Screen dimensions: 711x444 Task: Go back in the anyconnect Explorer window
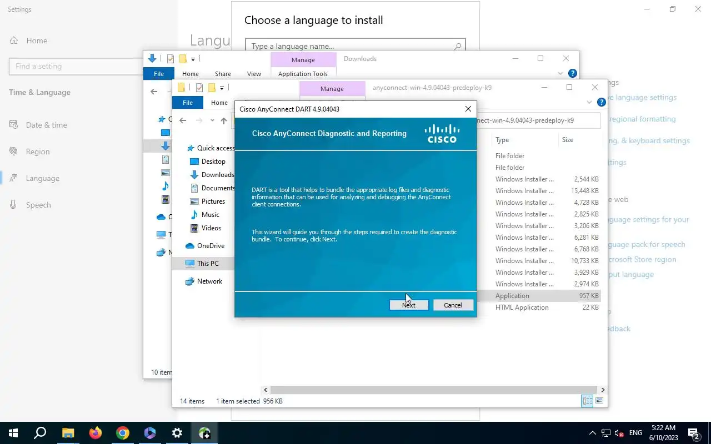pyautogui.click(x=183, y=120)
